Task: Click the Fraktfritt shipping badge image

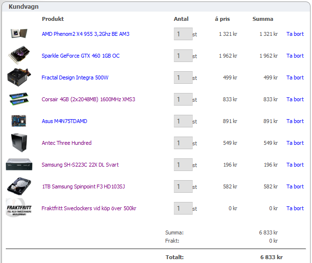Action: (x=19, y=208)
